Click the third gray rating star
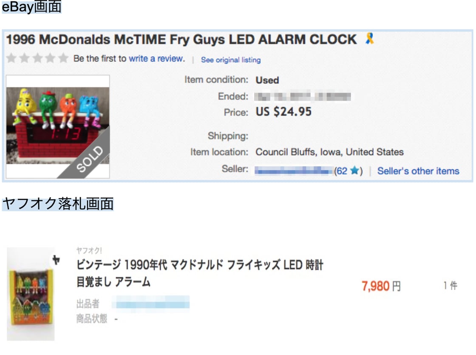Viewport: 476px width, 355px height. click(37, 58)
